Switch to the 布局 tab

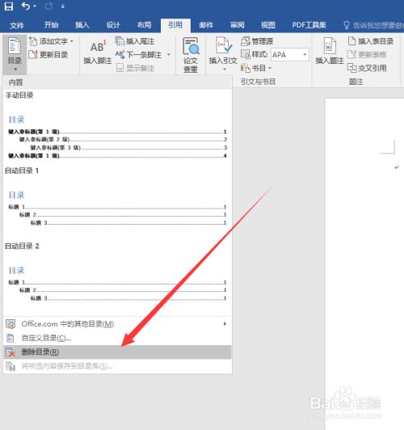[144, 25]
